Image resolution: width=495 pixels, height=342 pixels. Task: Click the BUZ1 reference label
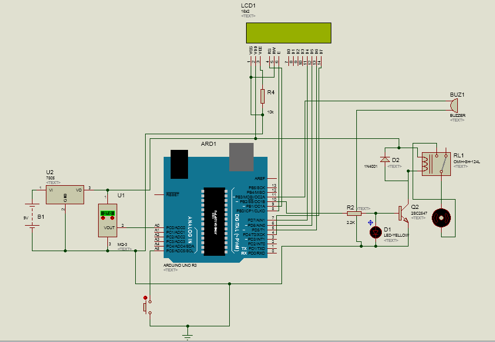click(457, 94)
